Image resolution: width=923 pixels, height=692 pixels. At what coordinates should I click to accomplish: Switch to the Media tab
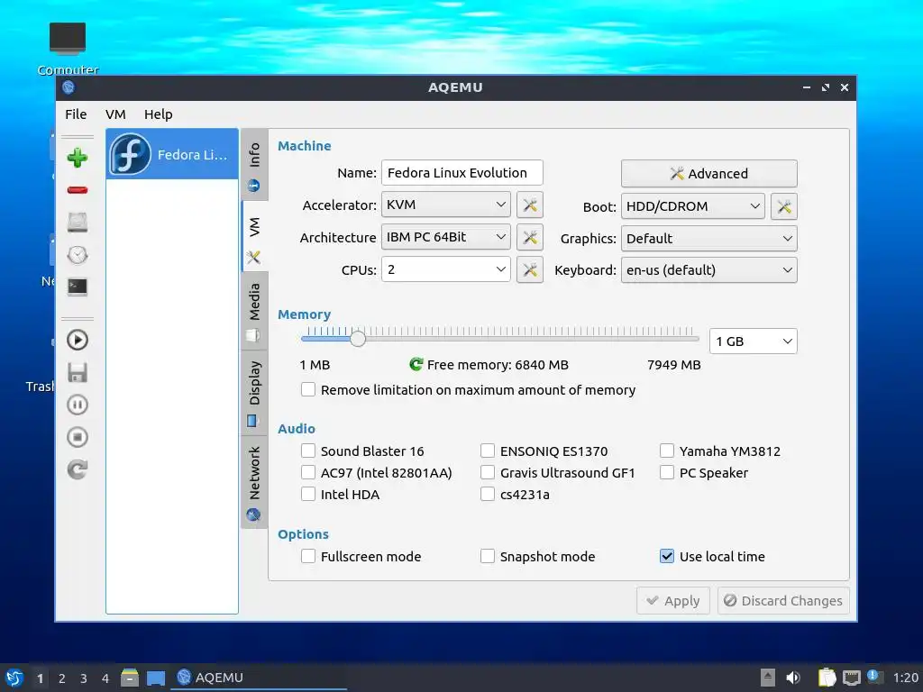point(254,311)
